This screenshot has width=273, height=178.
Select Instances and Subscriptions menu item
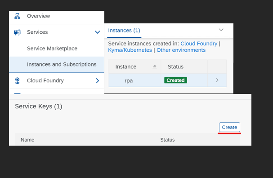(x=57, y=65)
